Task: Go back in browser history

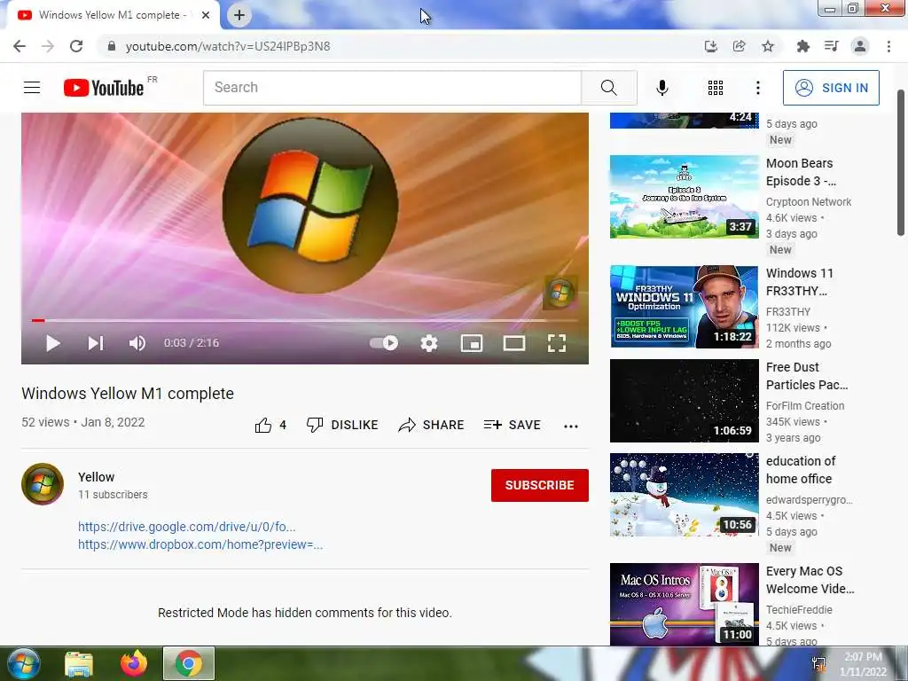Action: (20, 46)
